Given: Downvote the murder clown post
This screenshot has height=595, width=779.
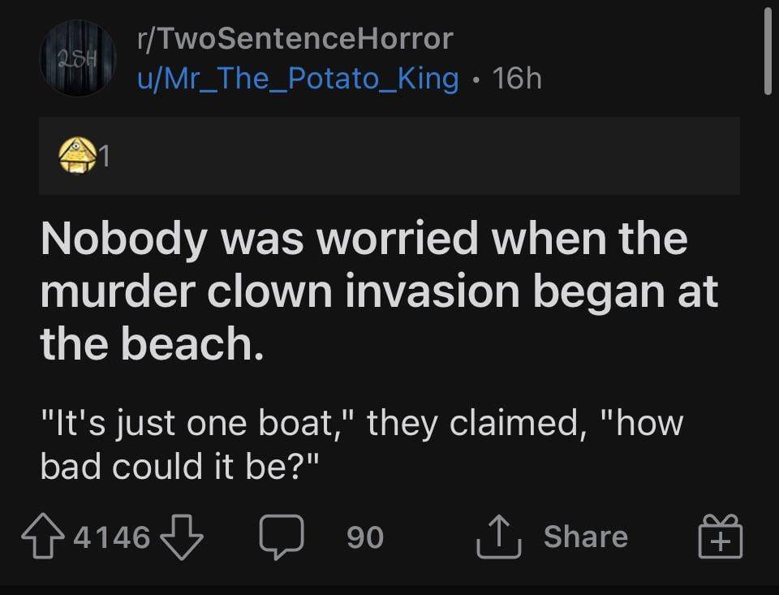Looking at the screenshot, I should (x=182, y=537).
